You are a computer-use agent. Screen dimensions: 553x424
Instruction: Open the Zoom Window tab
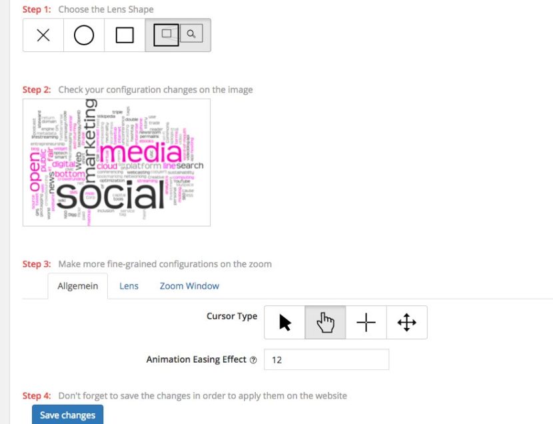[x=189, y=286]
